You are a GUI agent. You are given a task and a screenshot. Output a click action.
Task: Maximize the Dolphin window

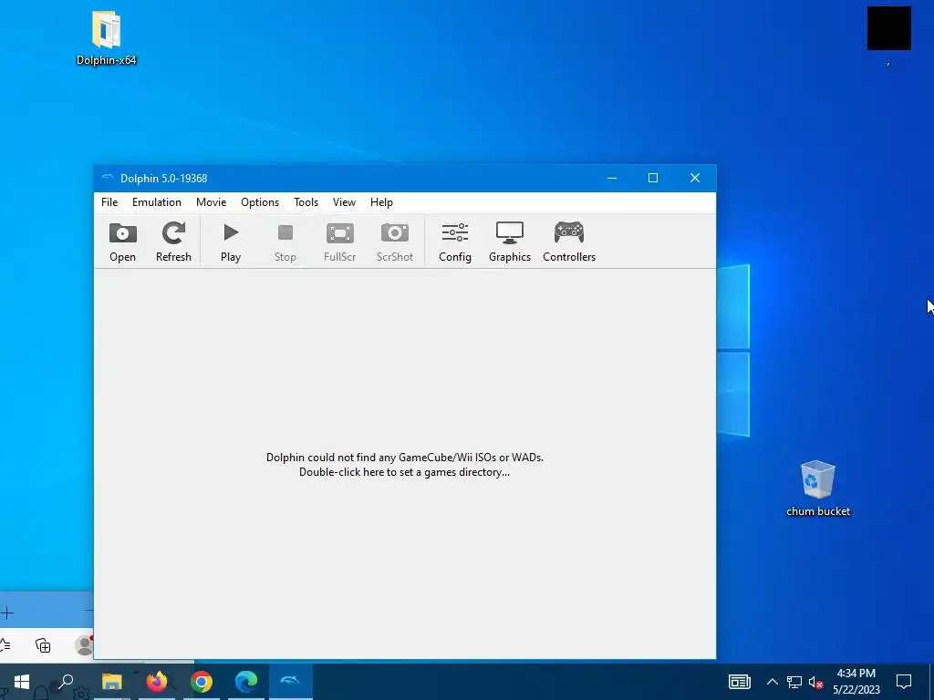click(653, 178)
